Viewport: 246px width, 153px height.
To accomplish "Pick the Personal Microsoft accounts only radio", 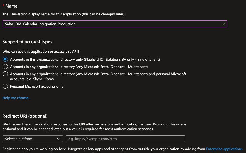I will point(5,86).
